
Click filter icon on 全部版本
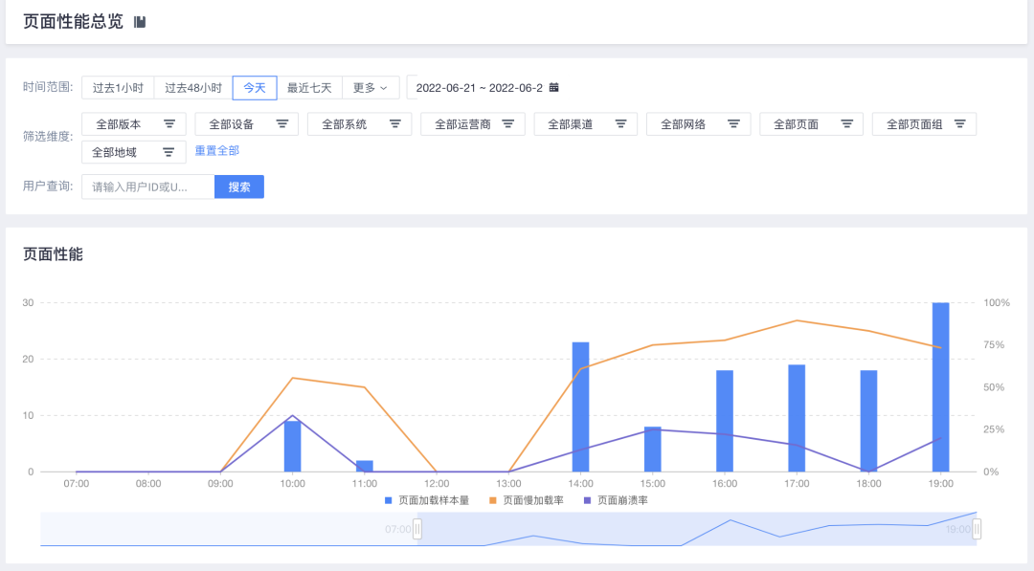[169, 124]
